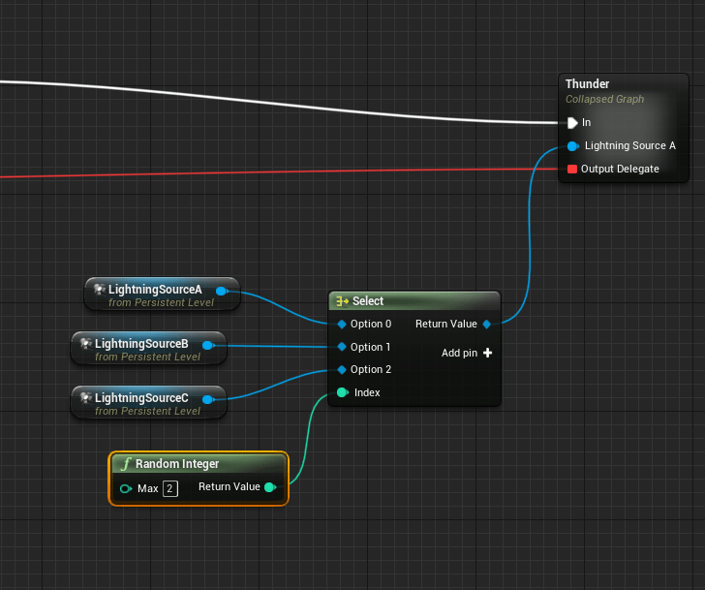The width and height of the screenshot is (705, 590).
Task: Click the Select node Option 2 pin
Action: tap(341, 369)
